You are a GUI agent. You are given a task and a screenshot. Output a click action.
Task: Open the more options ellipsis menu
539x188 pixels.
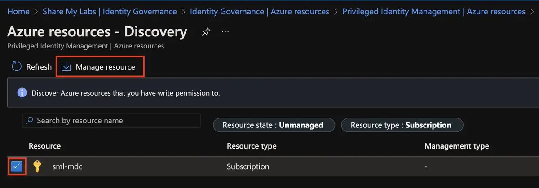point(225,32)
